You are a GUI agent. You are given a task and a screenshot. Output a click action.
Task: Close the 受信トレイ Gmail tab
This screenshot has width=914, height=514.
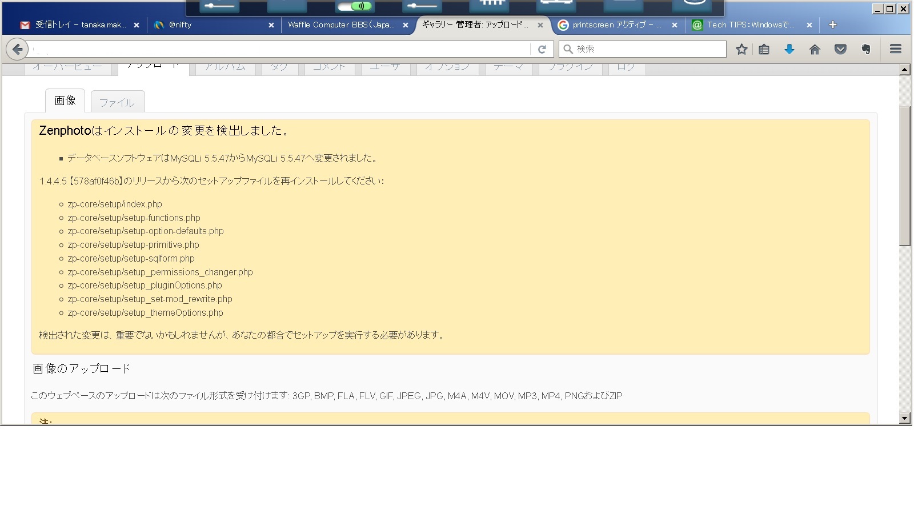137,25
